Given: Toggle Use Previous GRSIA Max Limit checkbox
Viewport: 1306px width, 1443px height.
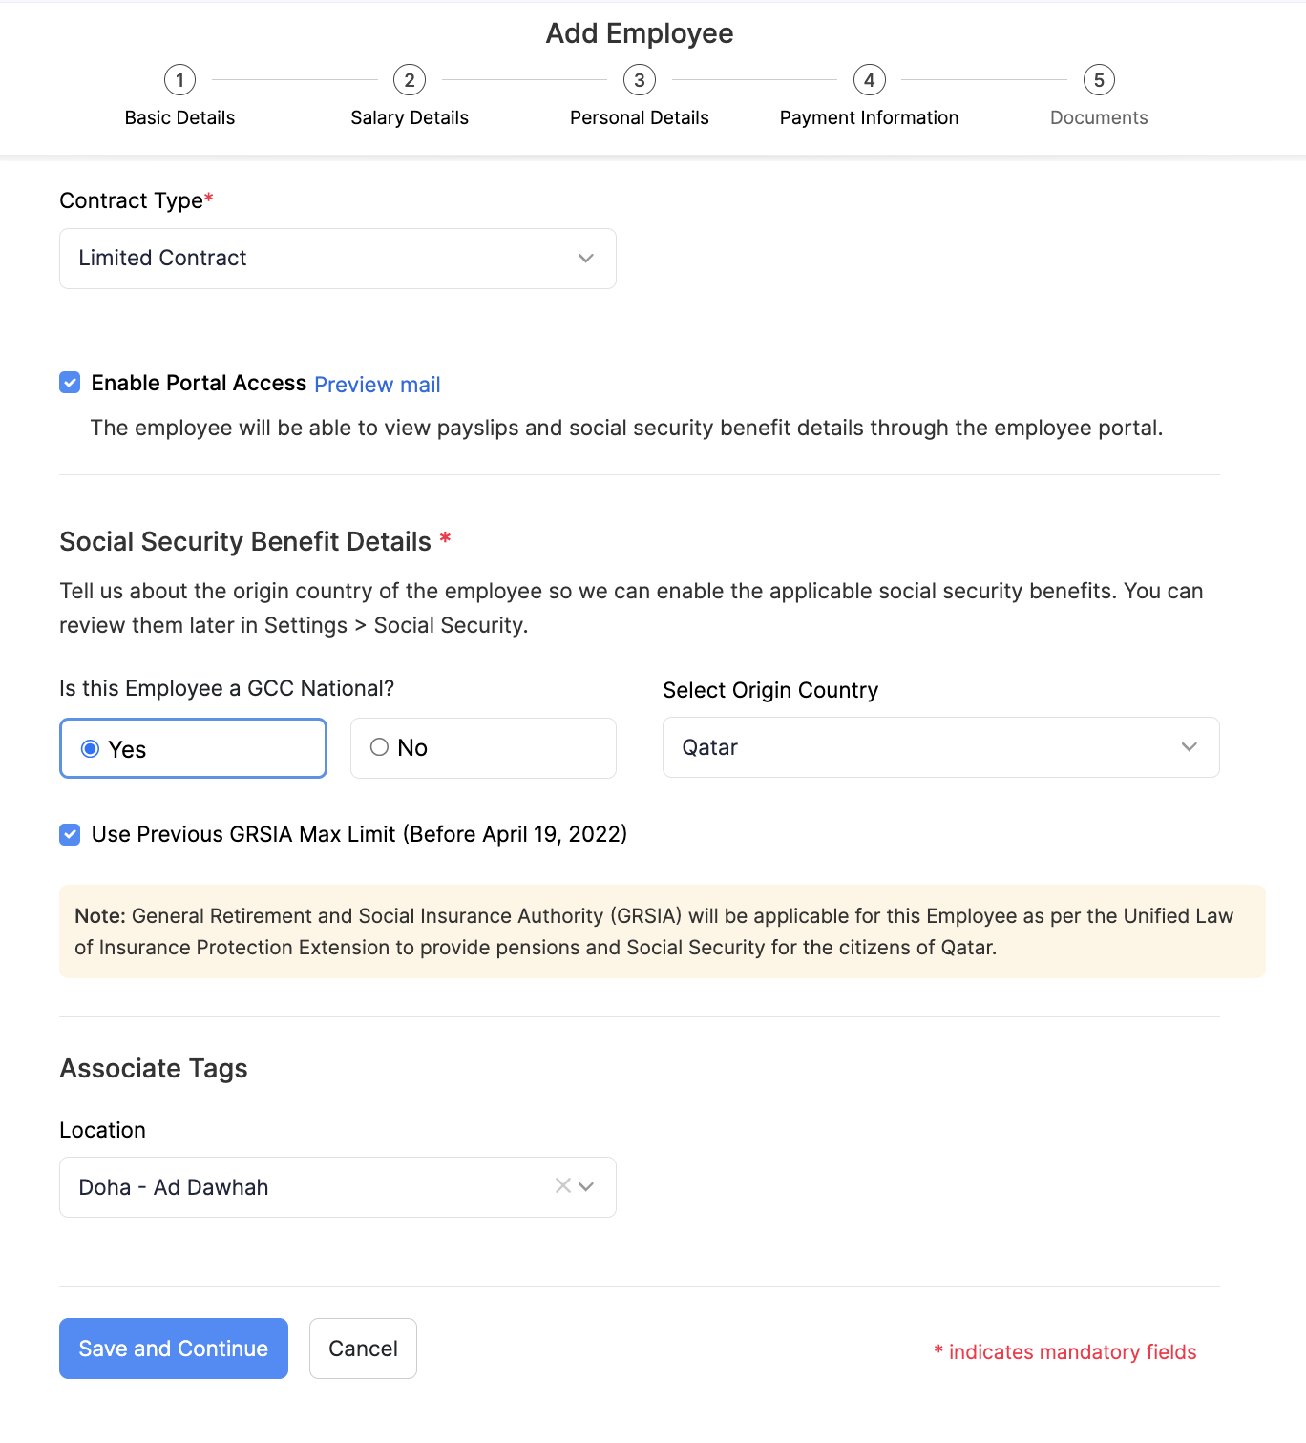Looking at the screenshot, I should point(70,835).
